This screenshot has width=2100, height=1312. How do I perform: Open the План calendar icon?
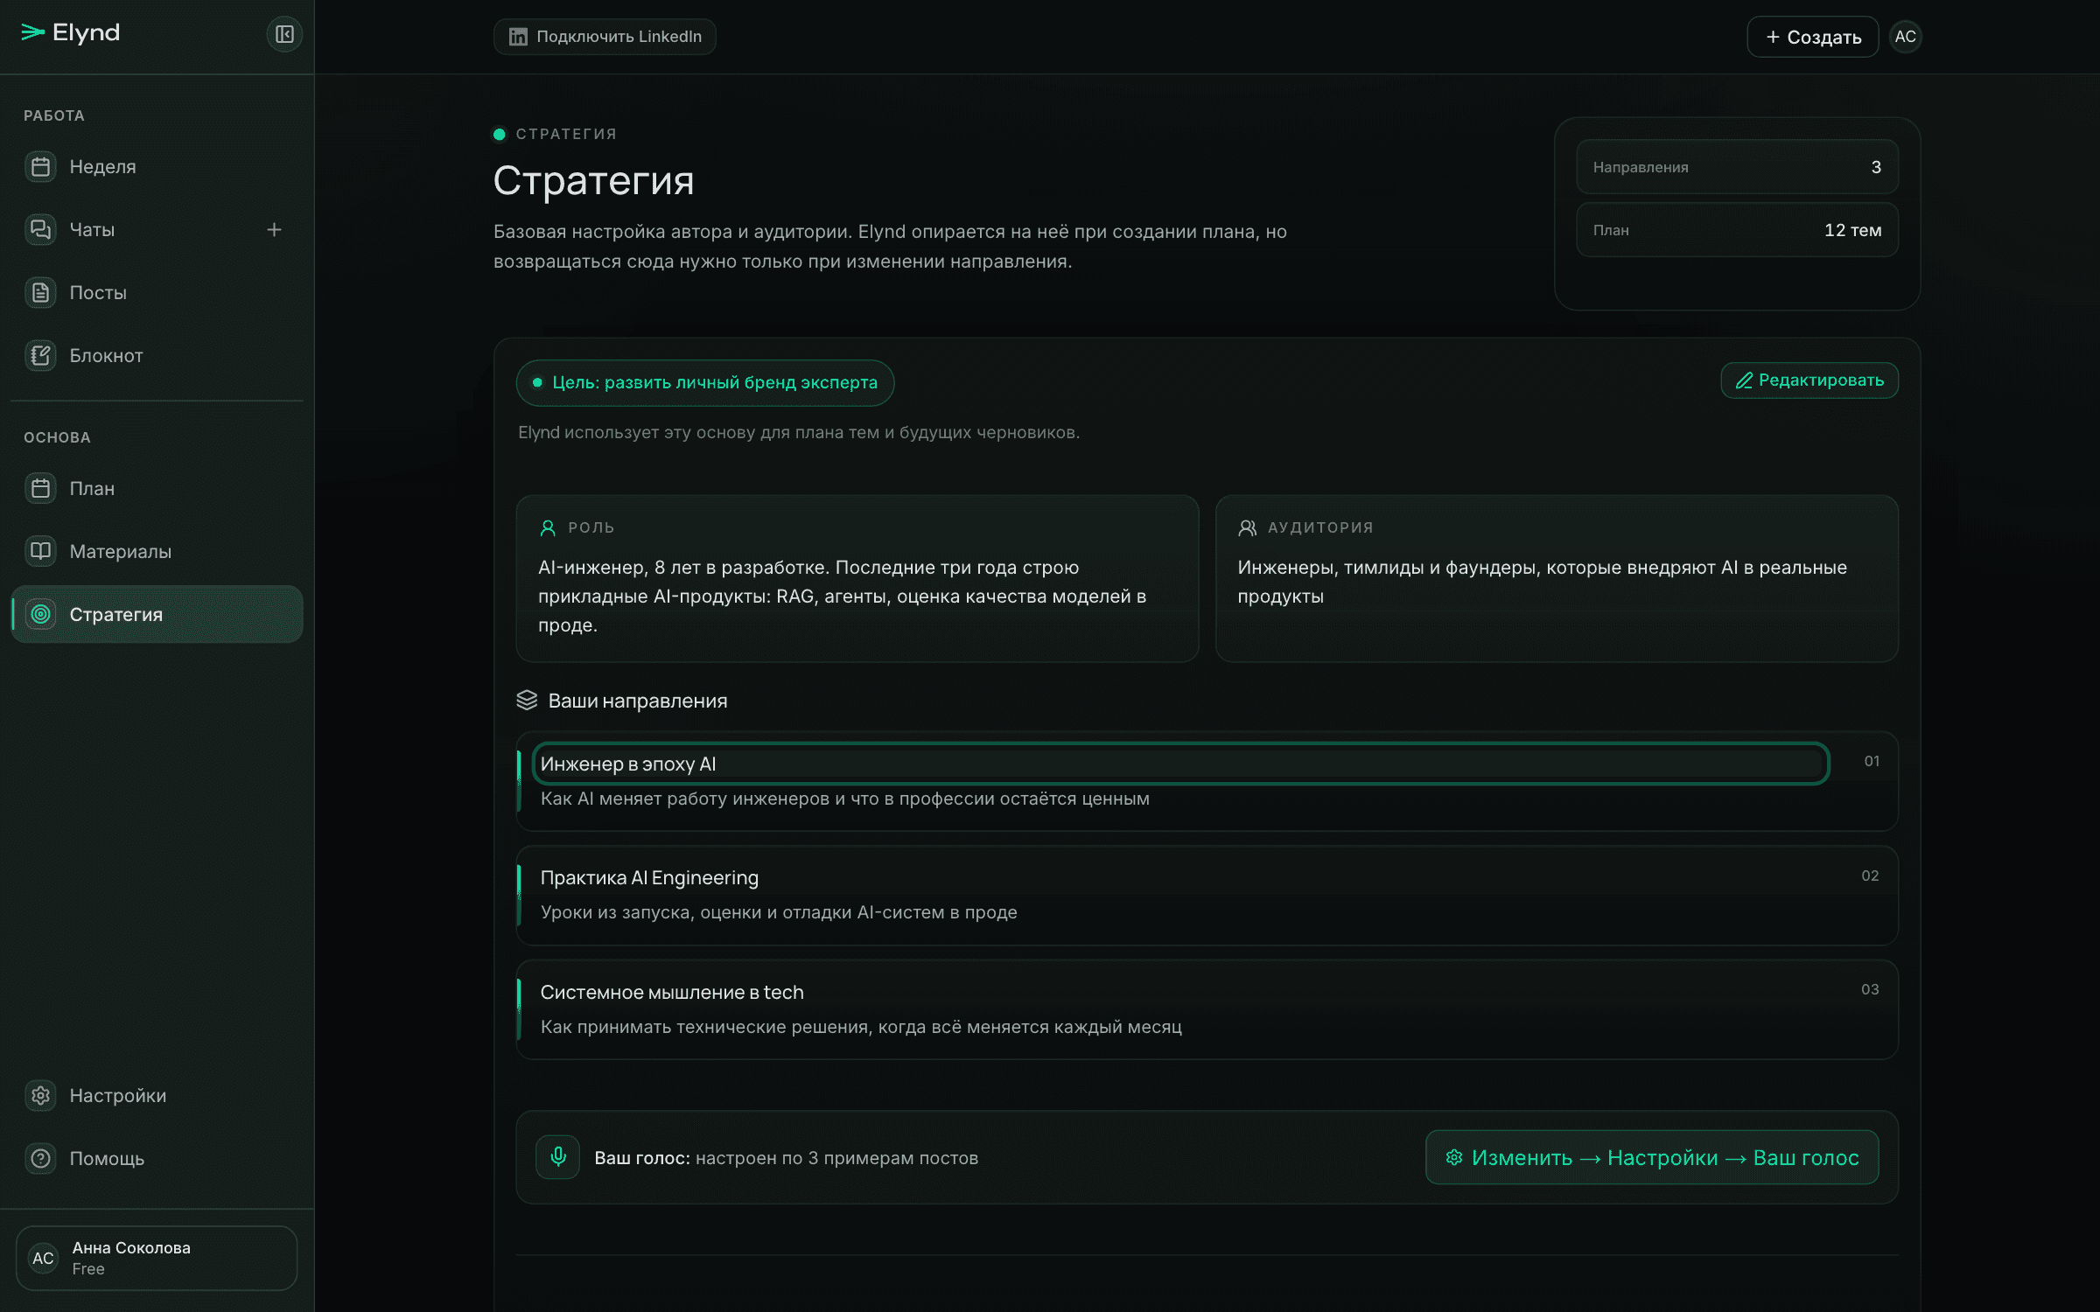click(x=40, y=488)
